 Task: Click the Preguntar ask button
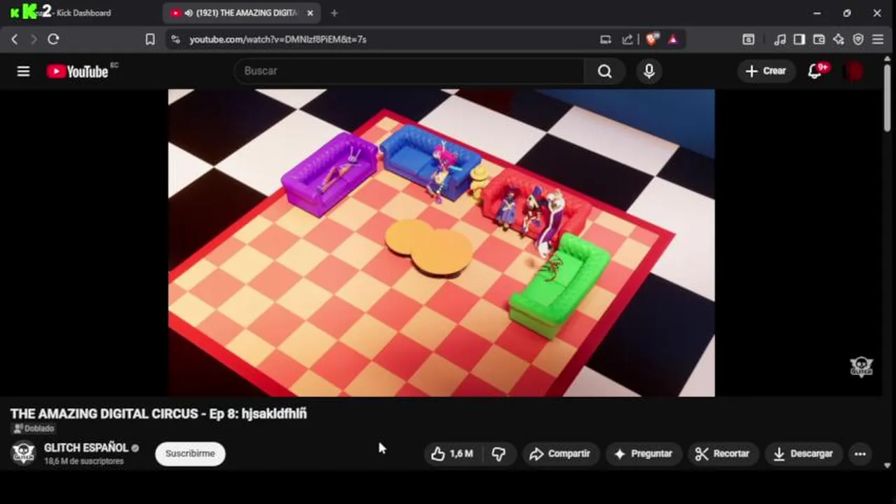coord(644,454)
